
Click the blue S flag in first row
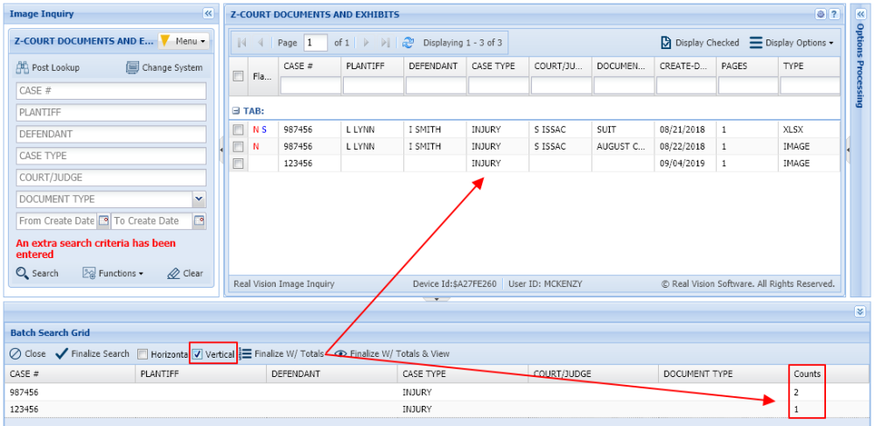point(264,129)
